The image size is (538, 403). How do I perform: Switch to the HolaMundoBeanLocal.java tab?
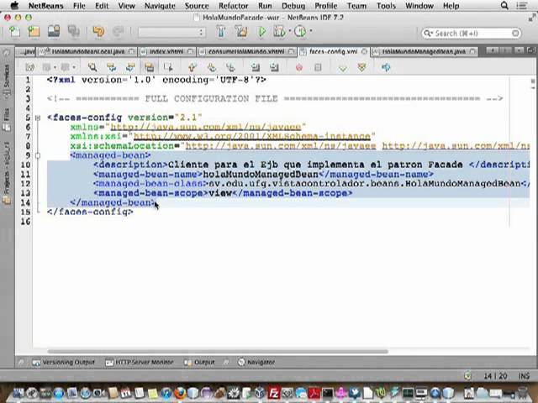coord(88,52)
